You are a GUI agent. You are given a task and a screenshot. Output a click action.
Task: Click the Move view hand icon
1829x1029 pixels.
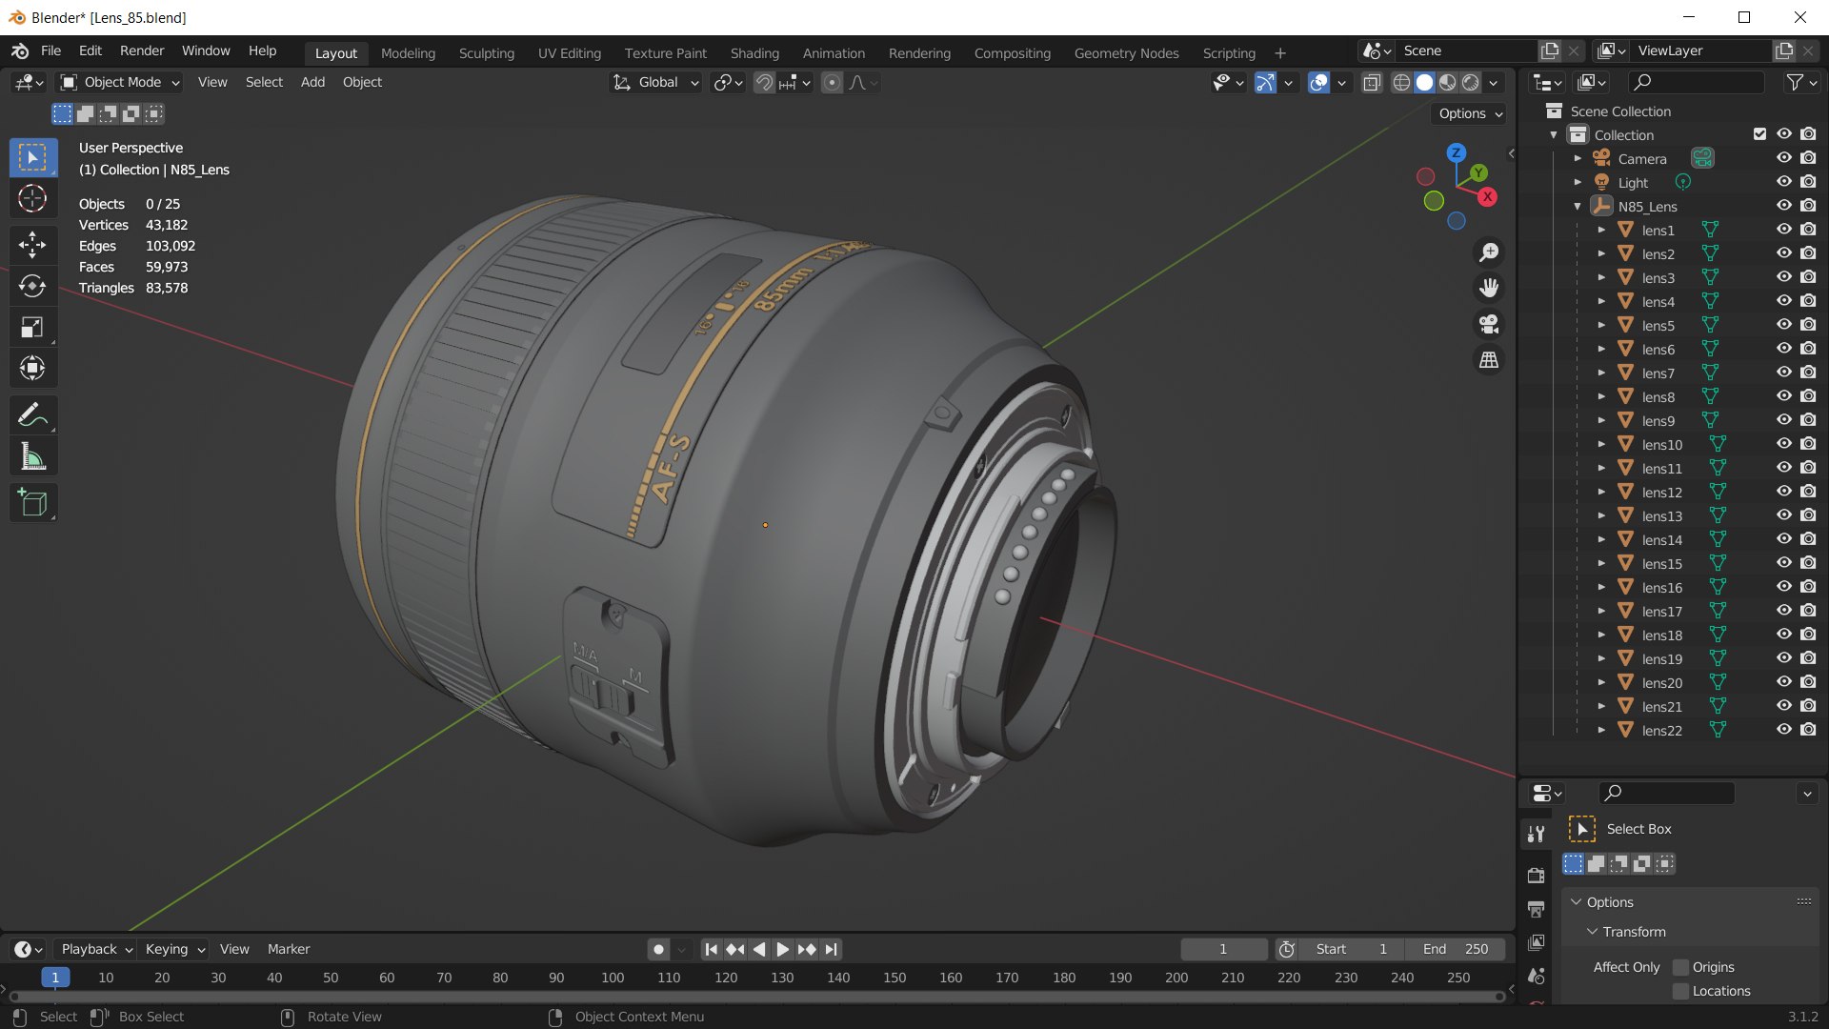click(1488, 288)
